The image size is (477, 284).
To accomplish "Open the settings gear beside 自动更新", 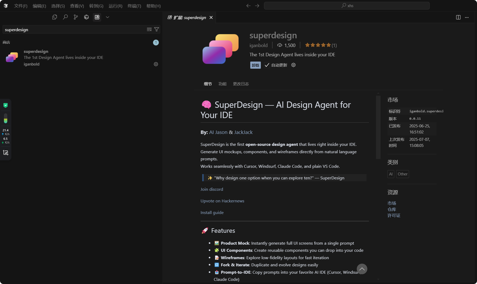I will tap(293, 65).
